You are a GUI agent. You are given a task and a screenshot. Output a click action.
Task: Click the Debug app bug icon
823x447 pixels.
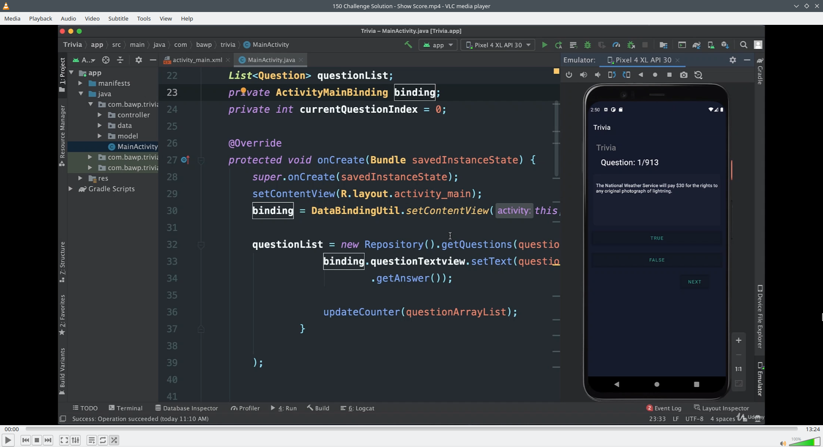tap(588, 45)
